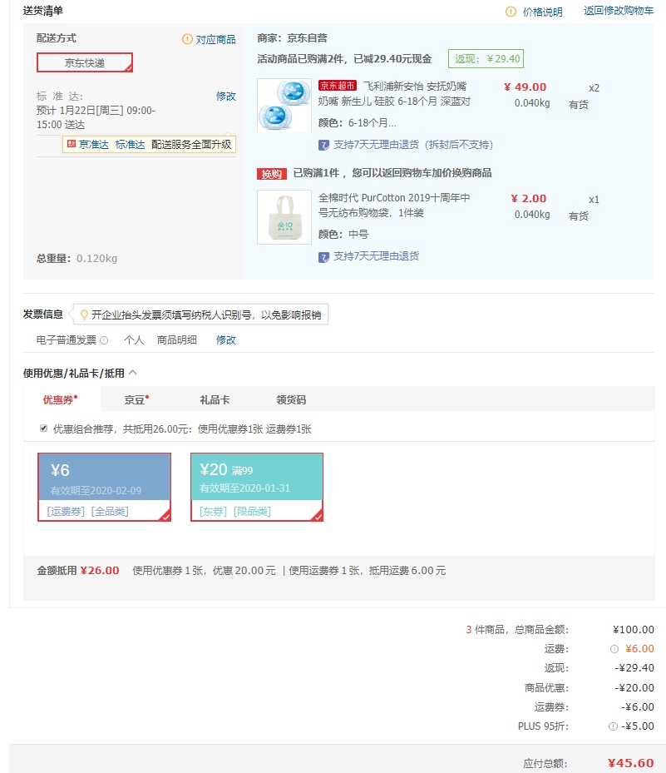Select 京东快递 delivery method
666x773 pixels.
(x=85, y=62)
